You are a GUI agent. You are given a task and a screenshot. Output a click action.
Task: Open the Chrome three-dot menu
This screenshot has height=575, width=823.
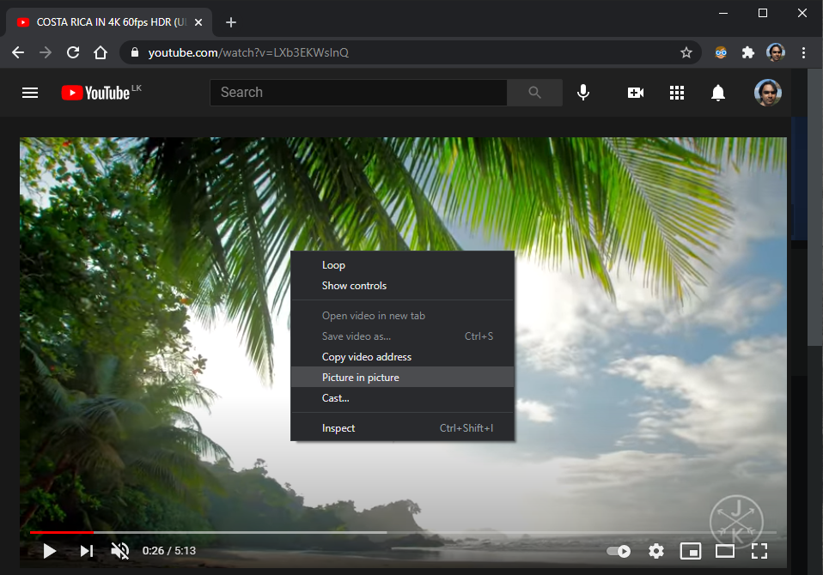point(803,52)
